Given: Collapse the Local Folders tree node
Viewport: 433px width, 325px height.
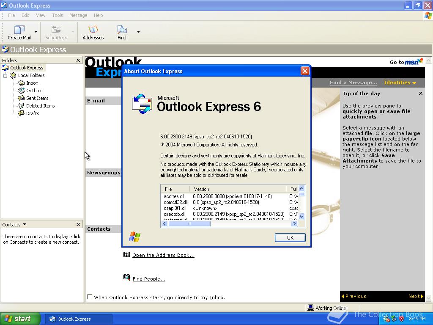Looking at the screenshot, I should click(5, 75).
